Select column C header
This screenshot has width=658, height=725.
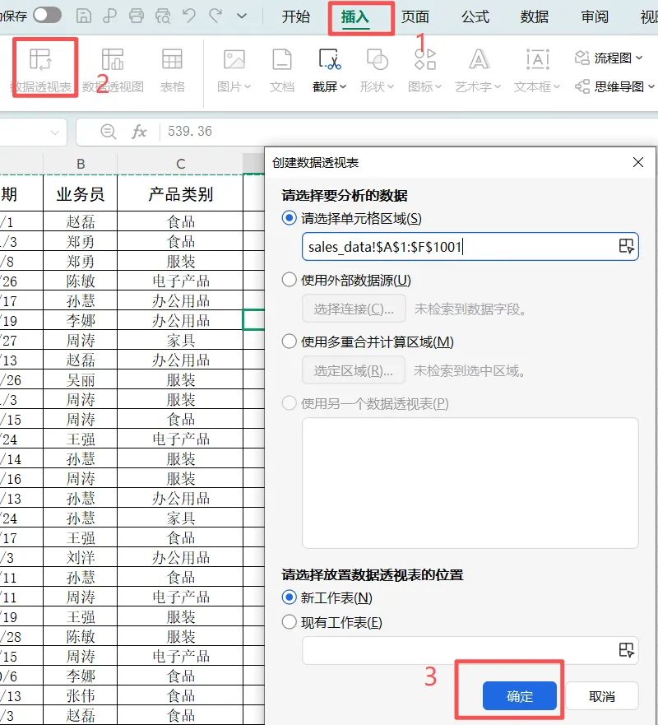tap(180, 164)
